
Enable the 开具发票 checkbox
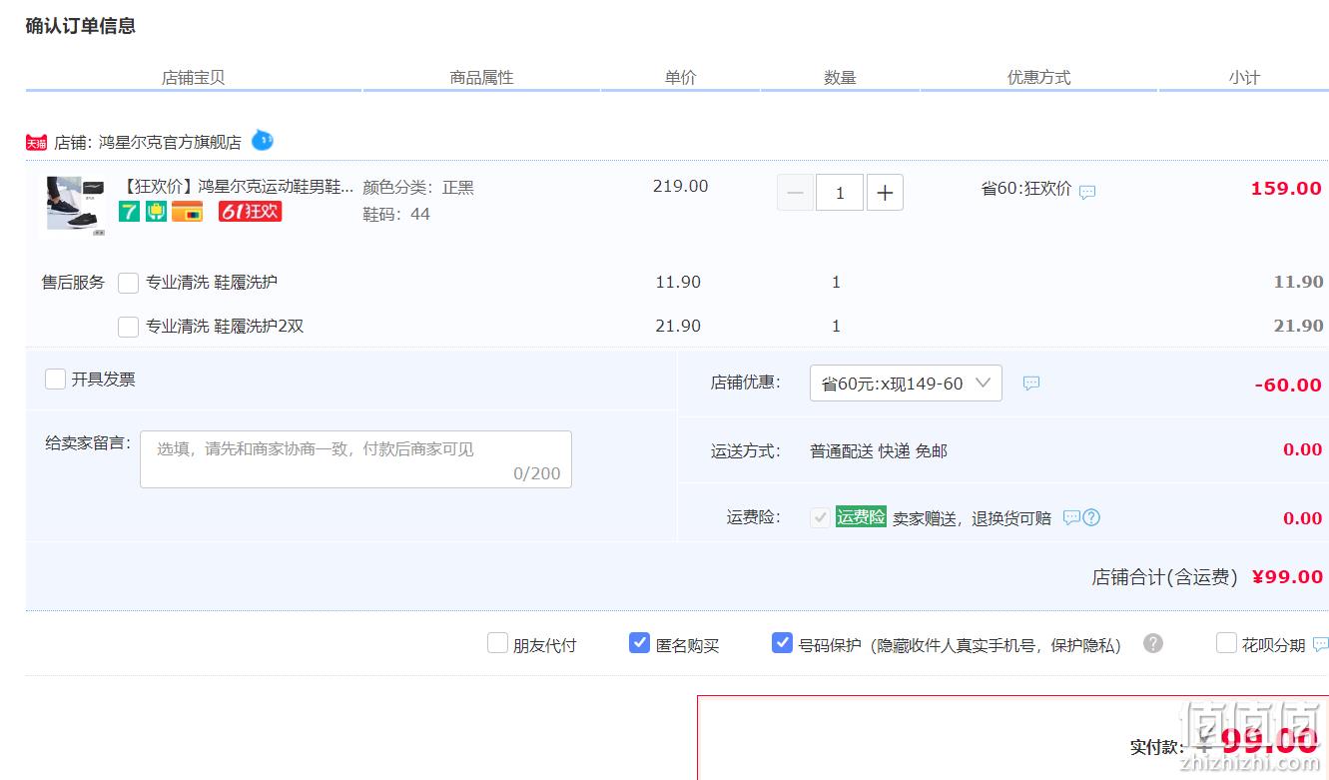[x=55, y=380]
